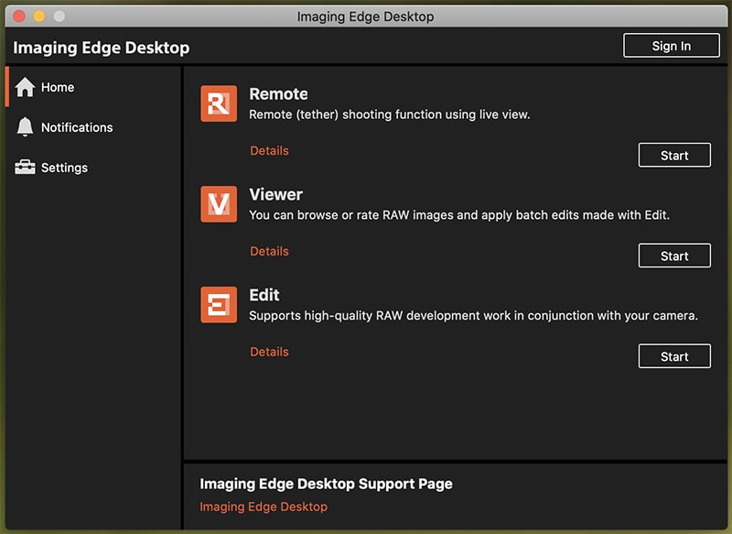Click the orange Remote app icon

[x=219, y=104]
